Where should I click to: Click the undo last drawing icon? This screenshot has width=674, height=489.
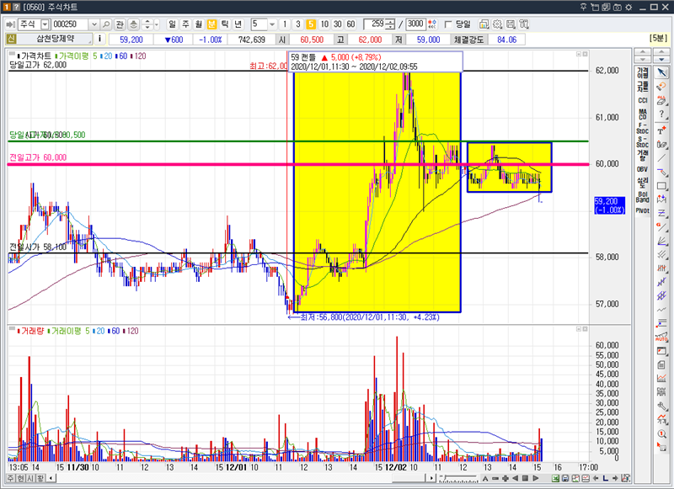661,87
